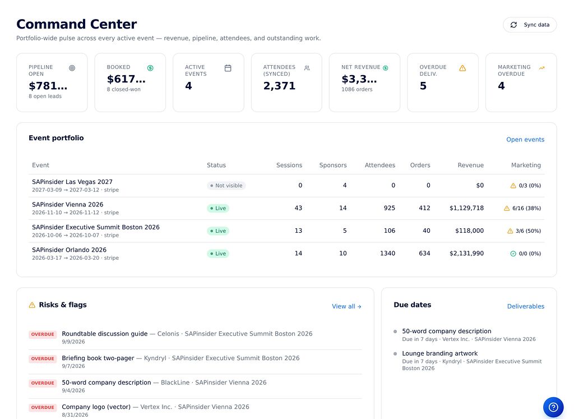This screenshot has width=574, height=419.
Task: Open Company logo (vector) risk item
Action: (195, 410)
